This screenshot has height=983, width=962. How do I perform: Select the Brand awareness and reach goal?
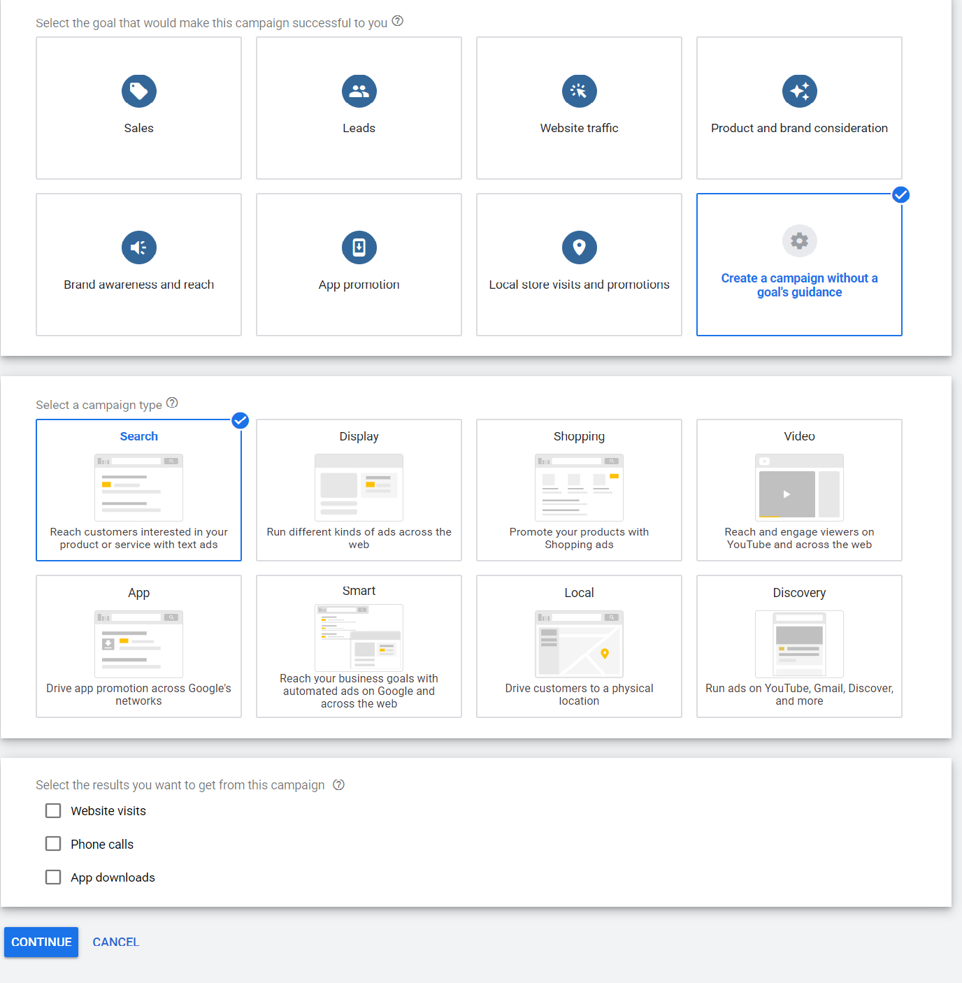(x=138, y=247)
